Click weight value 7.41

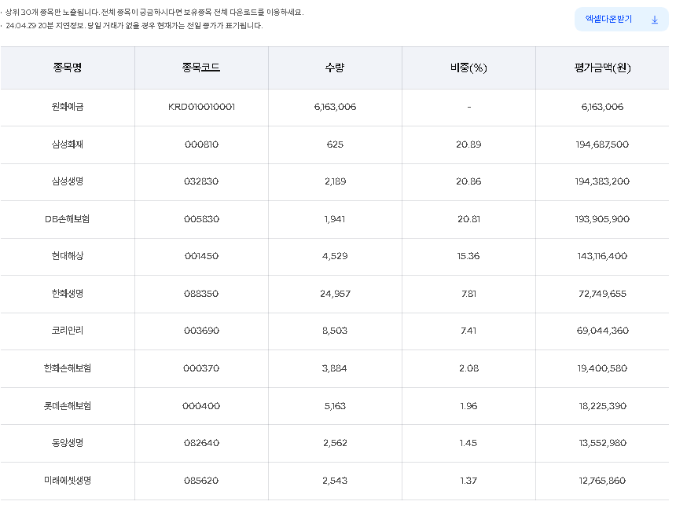(x=468, y=331)
